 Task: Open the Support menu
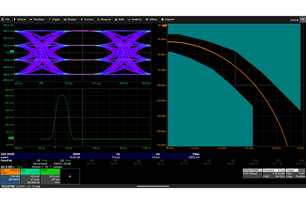[x=168, y=20]
